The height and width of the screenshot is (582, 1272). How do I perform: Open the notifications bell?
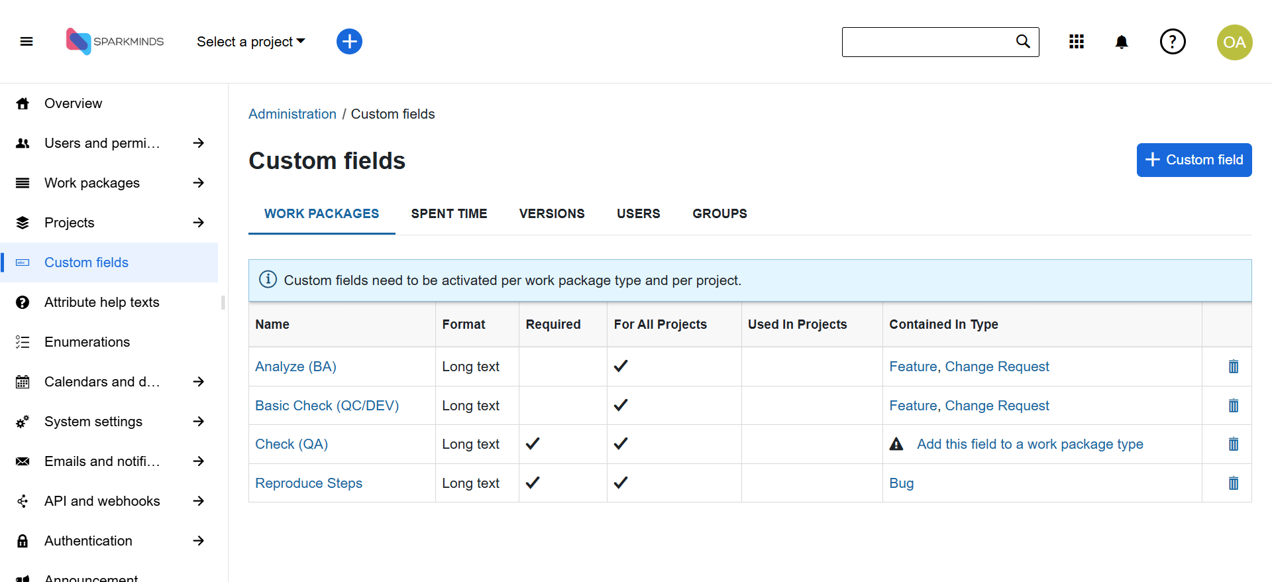pyautogui.click(x=1121, y=42)
